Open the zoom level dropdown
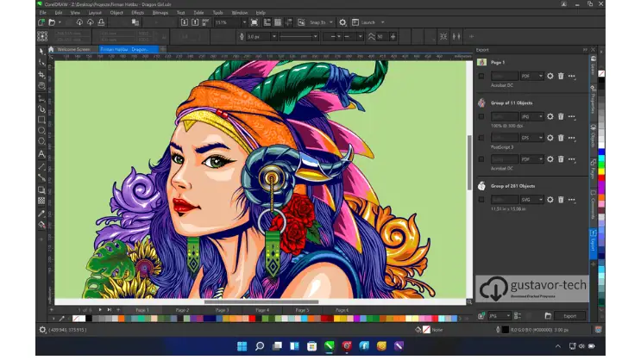 click(244, 22)
